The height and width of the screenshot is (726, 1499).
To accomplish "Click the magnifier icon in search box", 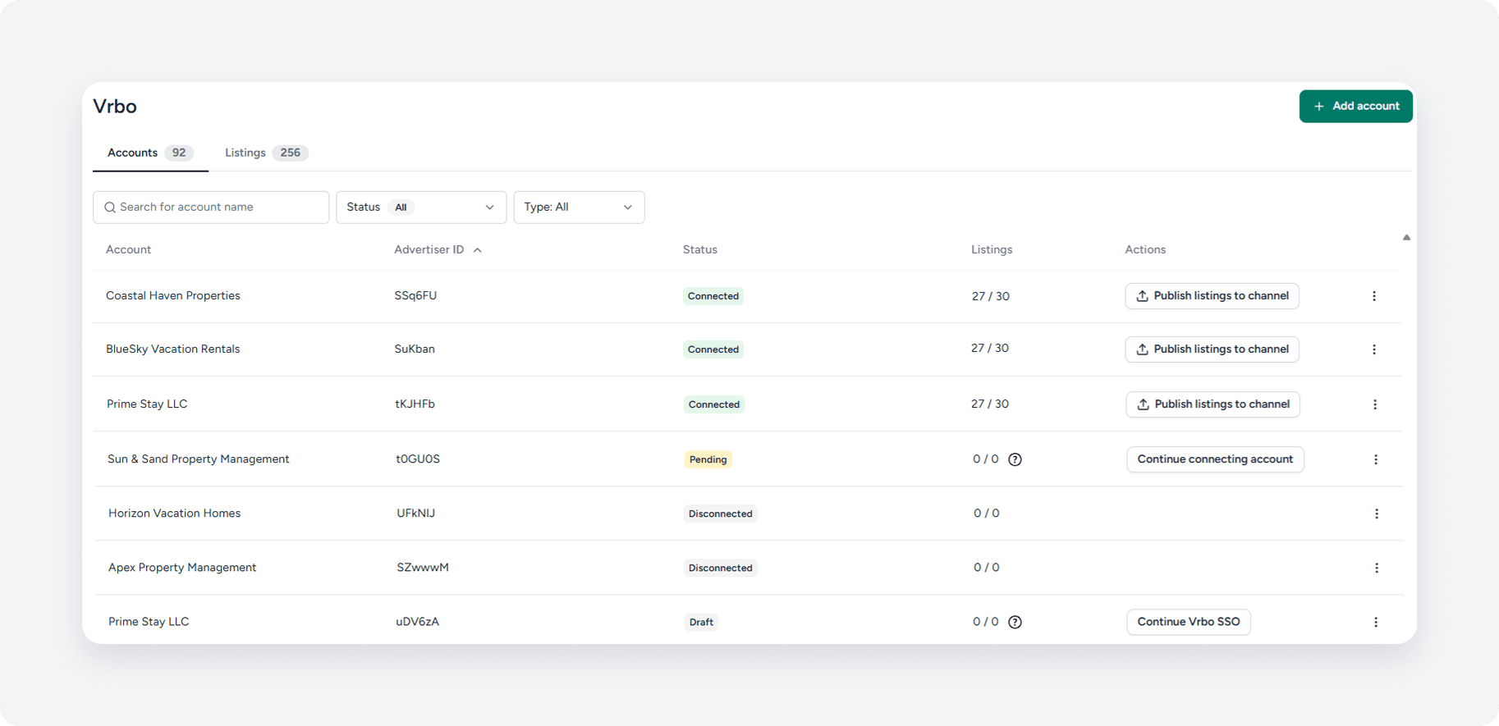I will (110, 208).
